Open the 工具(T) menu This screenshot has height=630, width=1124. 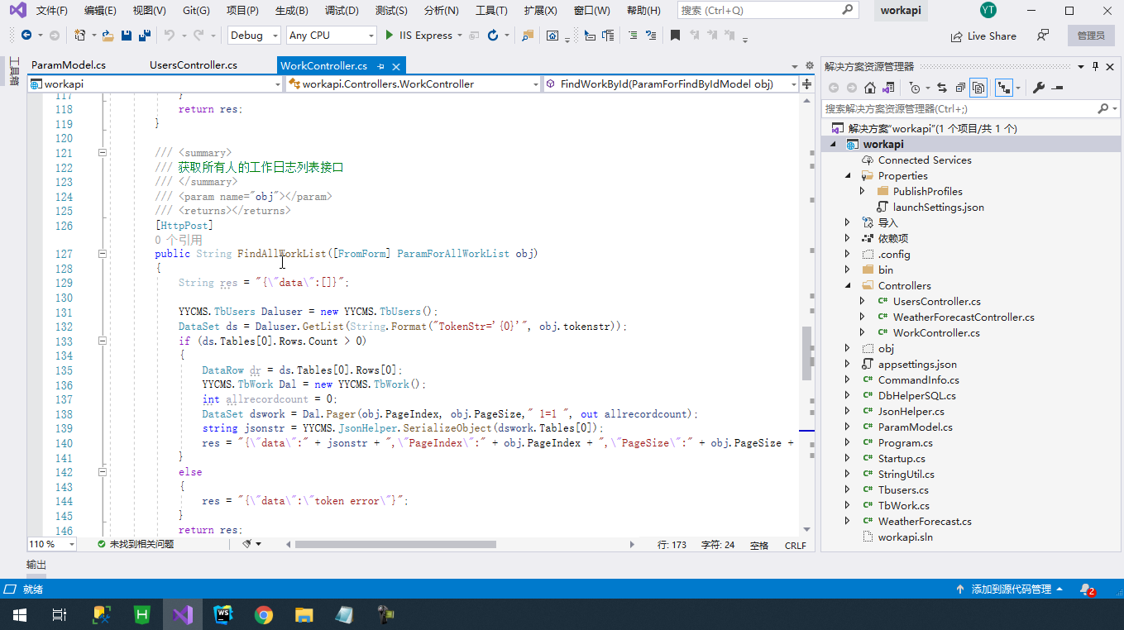coord(491,11)
